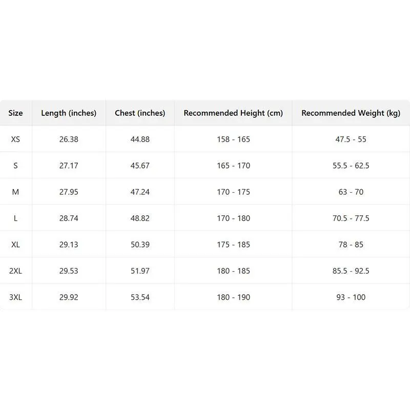This screenshot has width=410, height=410.
Task: Select the XS size row label
Action: [x=15, y=139]
